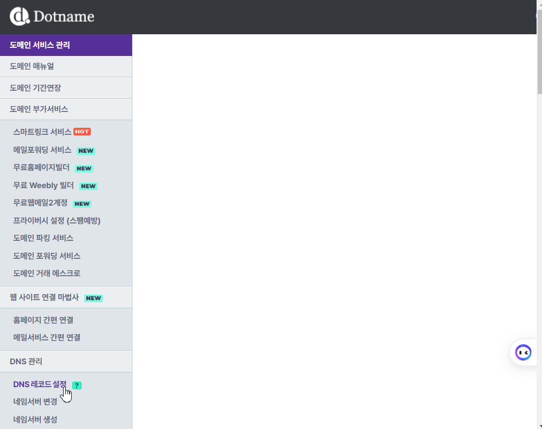This screenshot has height=429, width=542.
Task: Open the chat support bubble icon
Action: pos(523,352)
